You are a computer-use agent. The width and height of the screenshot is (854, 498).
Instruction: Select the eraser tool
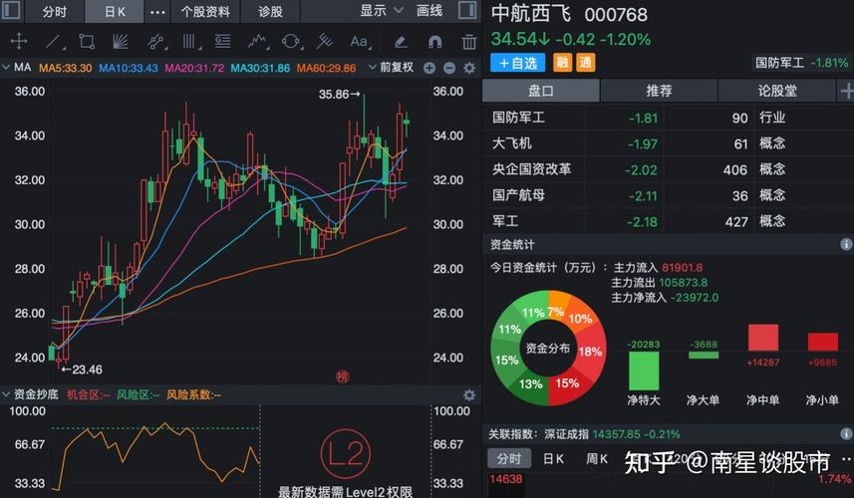(401, 42)
